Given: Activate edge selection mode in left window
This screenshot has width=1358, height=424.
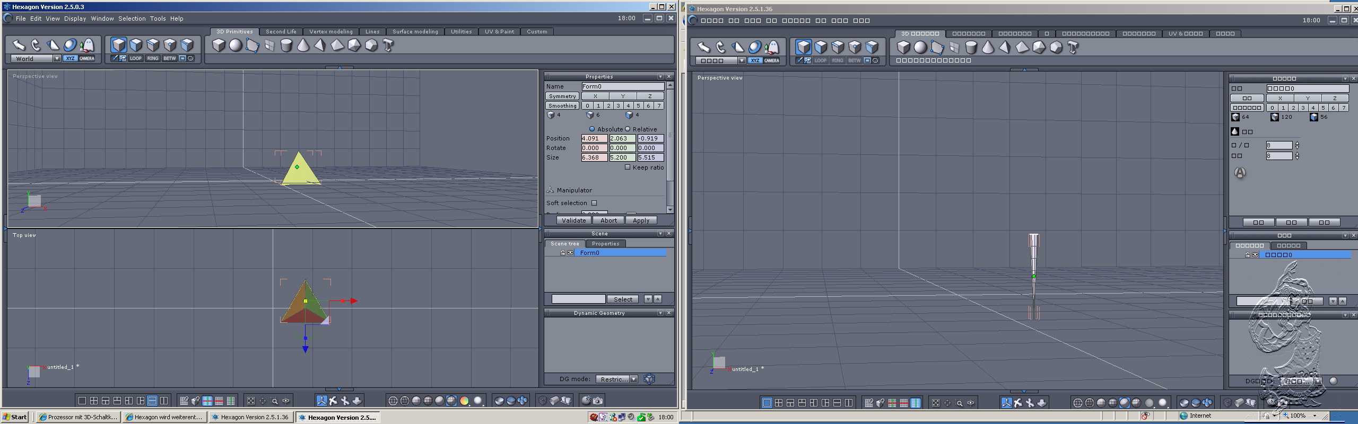Looking at the screenshot, I should click(x=153, y=45).
